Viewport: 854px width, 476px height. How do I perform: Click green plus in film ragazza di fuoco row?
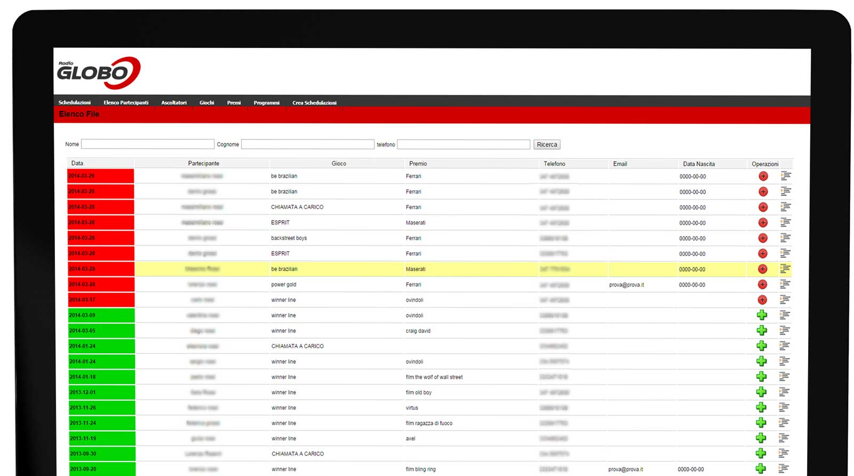762,423
